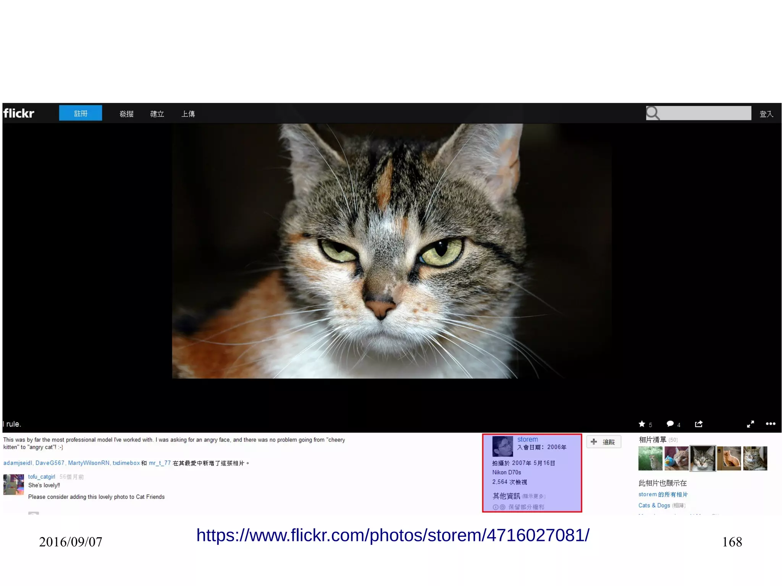Click 登入 to sign in
Screen dimensions: 782x586
tap(766, 114)
